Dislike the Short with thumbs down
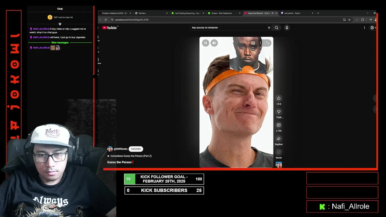Screen dimensions: 386x217 coord(279,112)
